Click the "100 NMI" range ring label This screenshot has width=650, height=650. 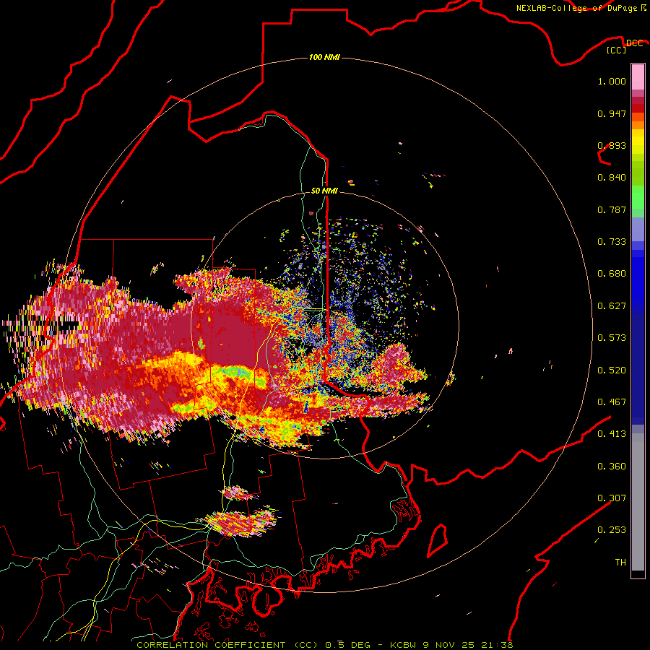coord(324,57)
